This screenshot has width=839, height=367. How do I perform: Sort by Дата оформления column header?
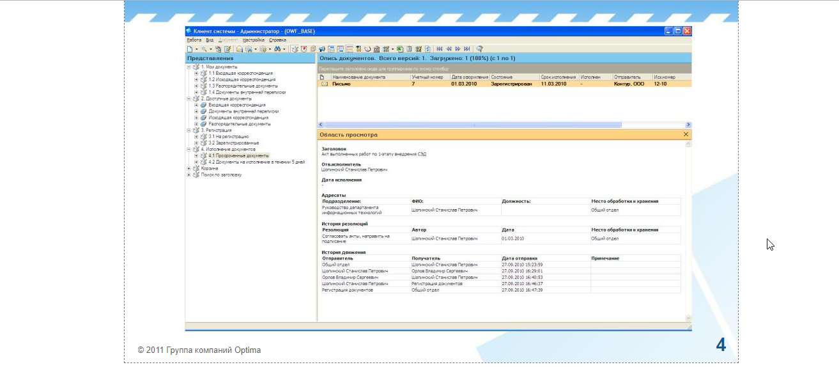470,77
